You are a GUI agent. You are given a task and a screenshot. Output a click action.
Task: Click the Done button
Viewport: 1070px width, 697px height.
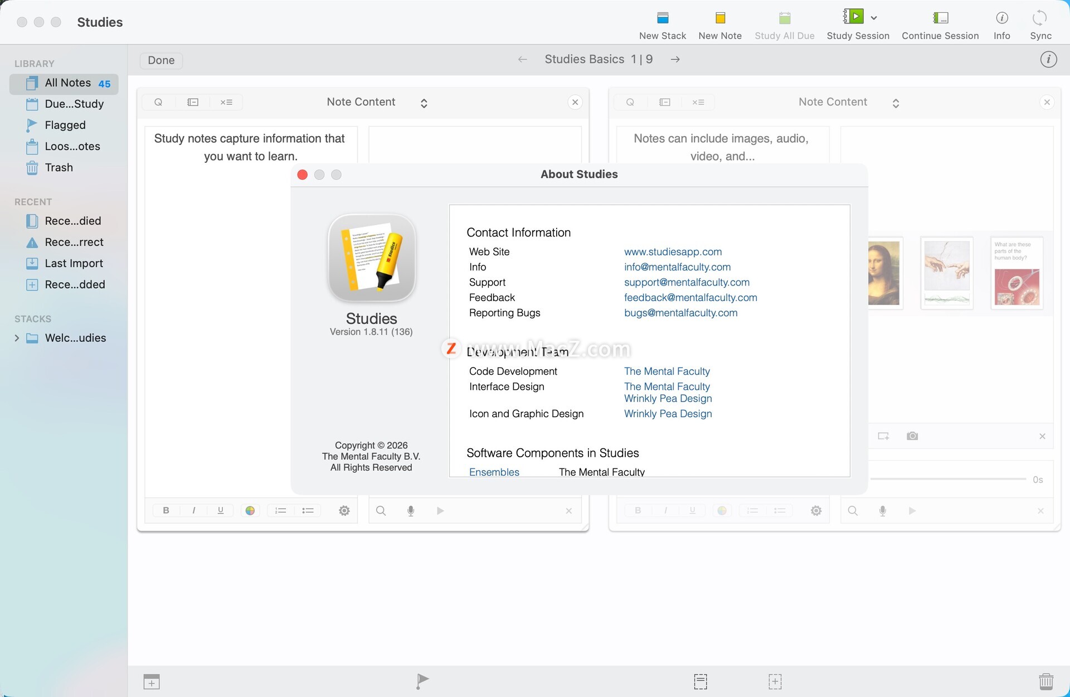[161, 60]
